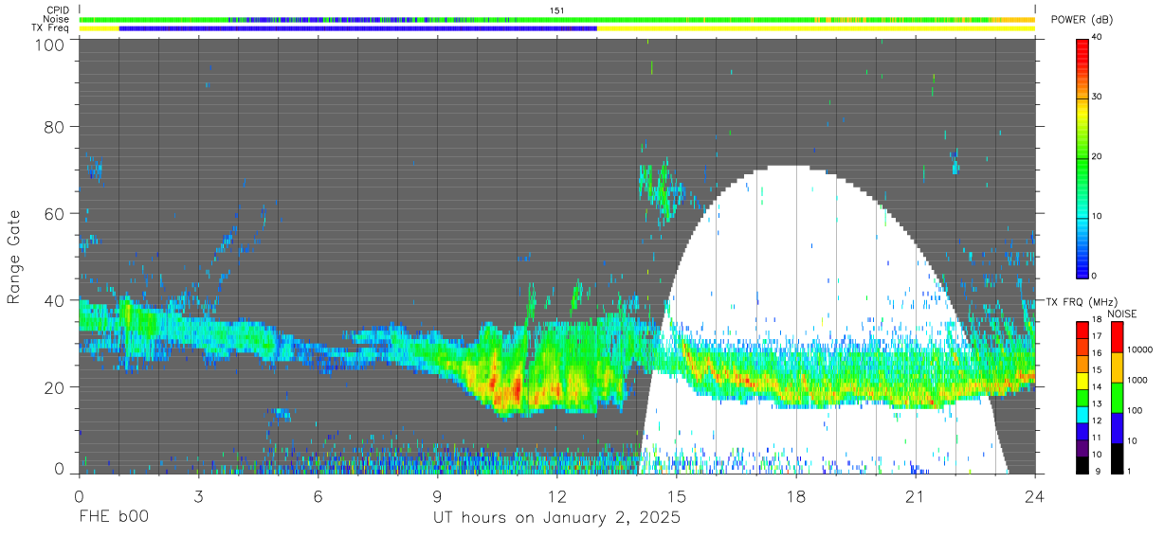Image resolution: width=1164 pixels, height=537 pixels.
Task: Click the '30' tick on POWER colorbar
Action: 1099,97
